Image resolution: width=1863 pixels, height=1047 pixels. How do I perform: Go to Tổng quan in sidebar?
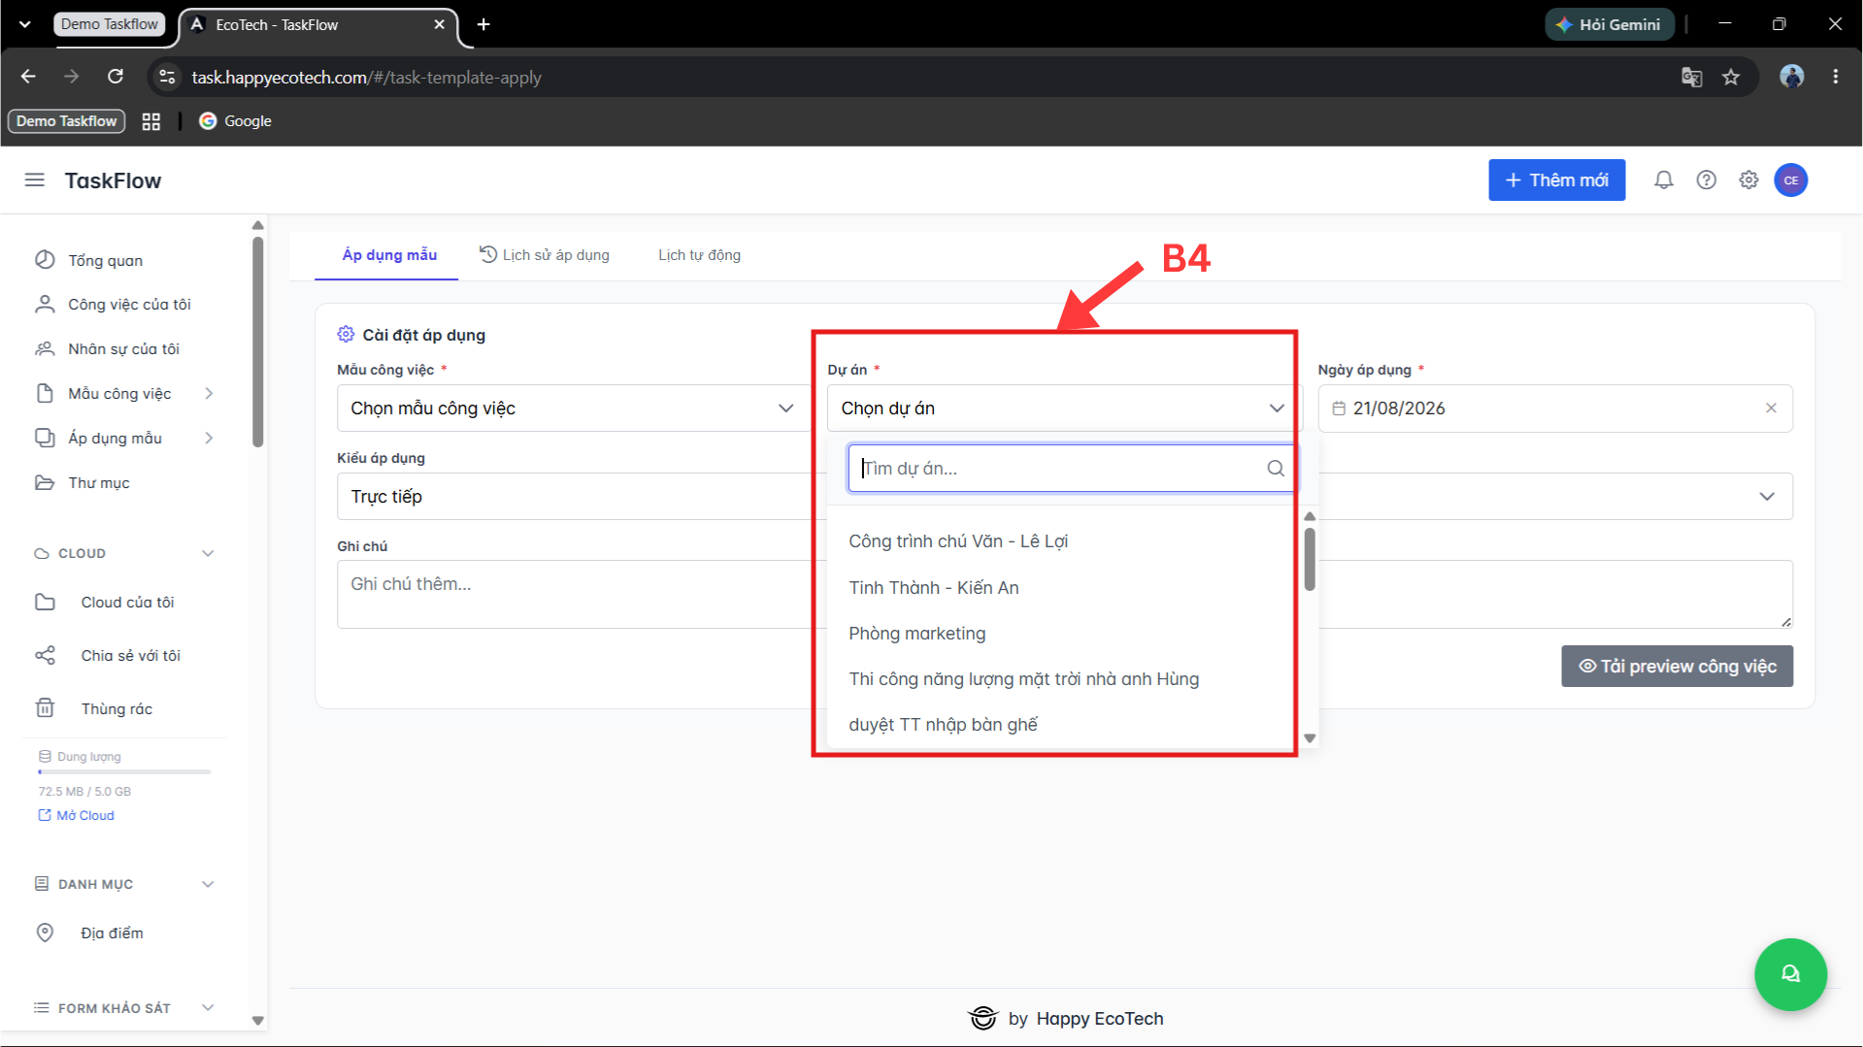[x=105, y=260]
